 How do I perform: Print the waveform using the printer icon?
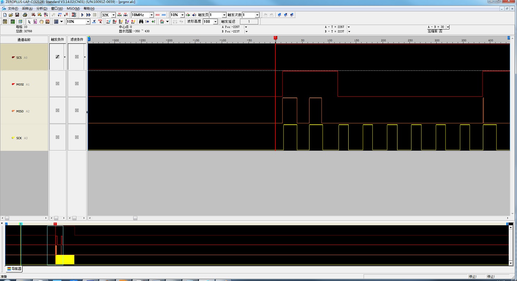click(x=25, y=15)
